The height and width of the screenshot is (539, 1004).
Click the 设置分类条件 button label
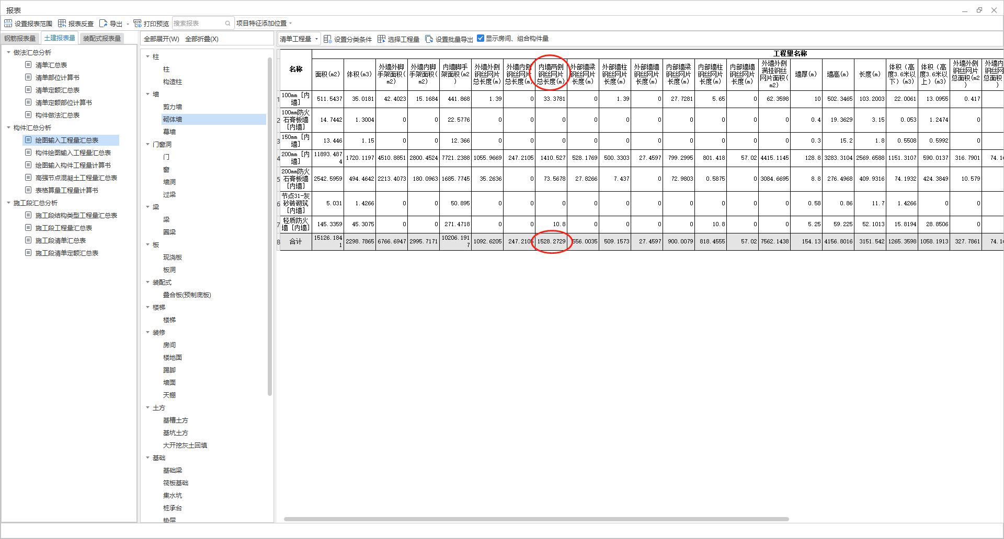(x=353, y=39)
